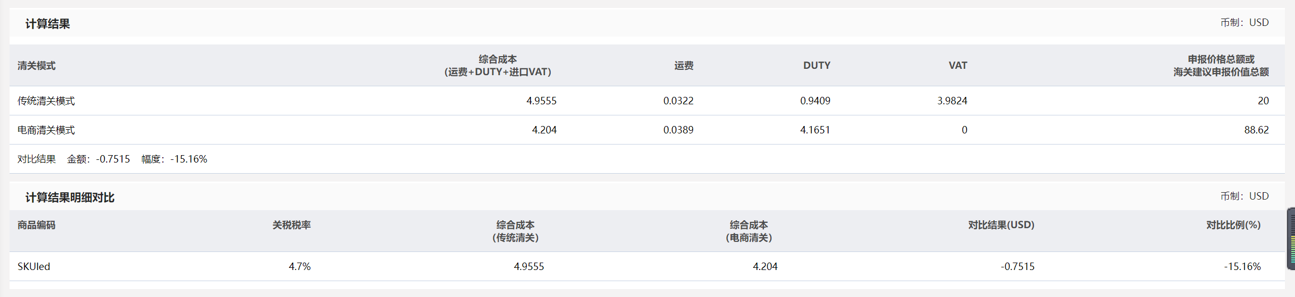The height and width of the screenshot is (297, 1295).
Task: Click the 申报价格总额或海关建议申报价值总额 header
Action: tap(1221, 66)
